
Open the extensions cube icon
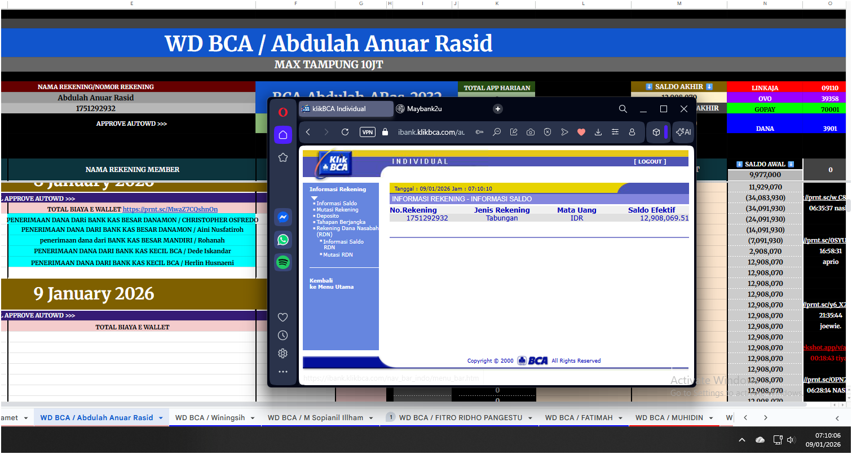(x=656, y=132)
